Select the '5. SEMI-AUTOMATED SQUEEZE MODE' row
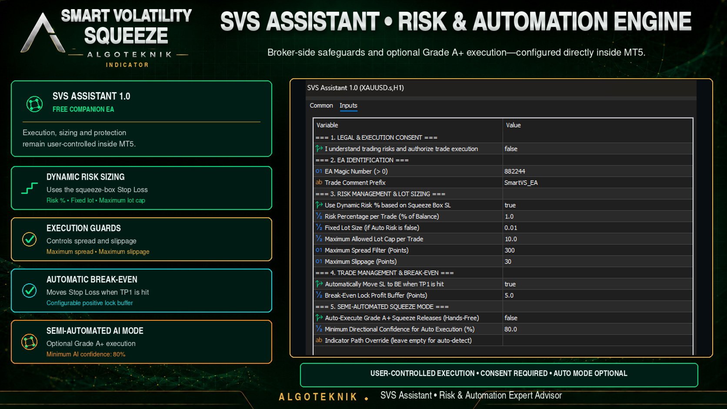 pyautogui.click(x=503, y=307)
